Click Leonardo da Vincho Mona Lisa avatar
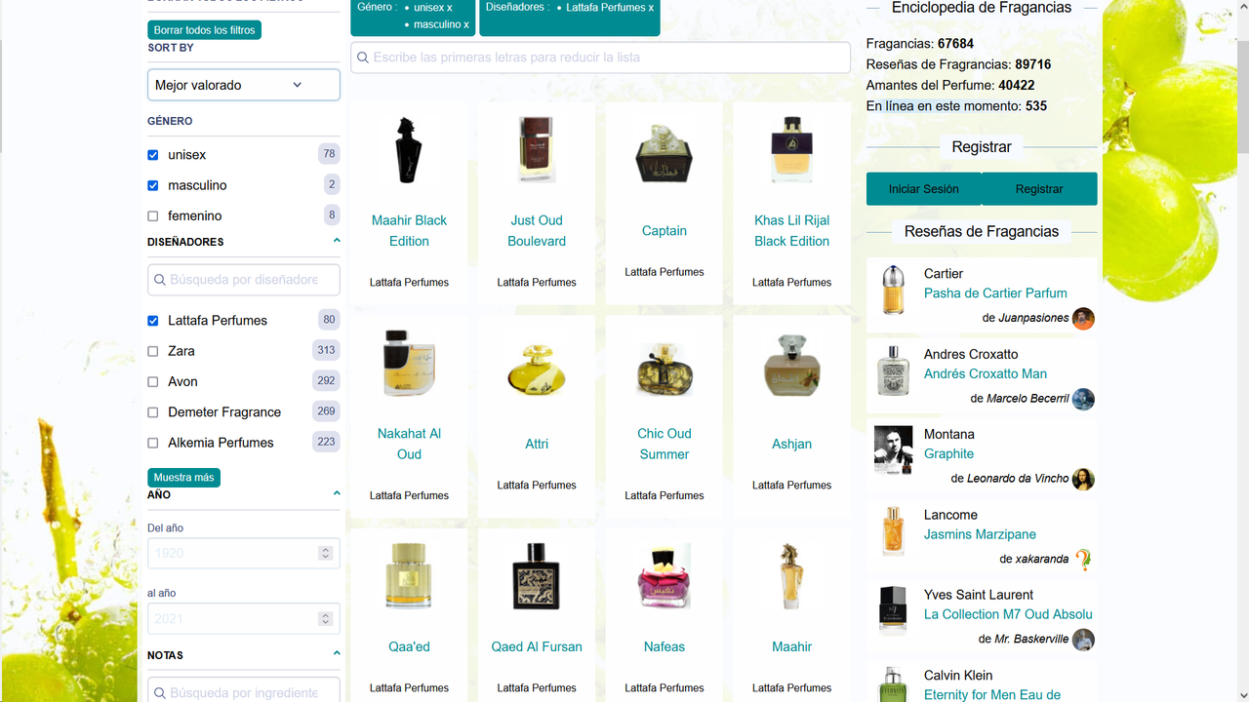The height and width of the screenshot is (702, 1249). [x=1083, y=479]
